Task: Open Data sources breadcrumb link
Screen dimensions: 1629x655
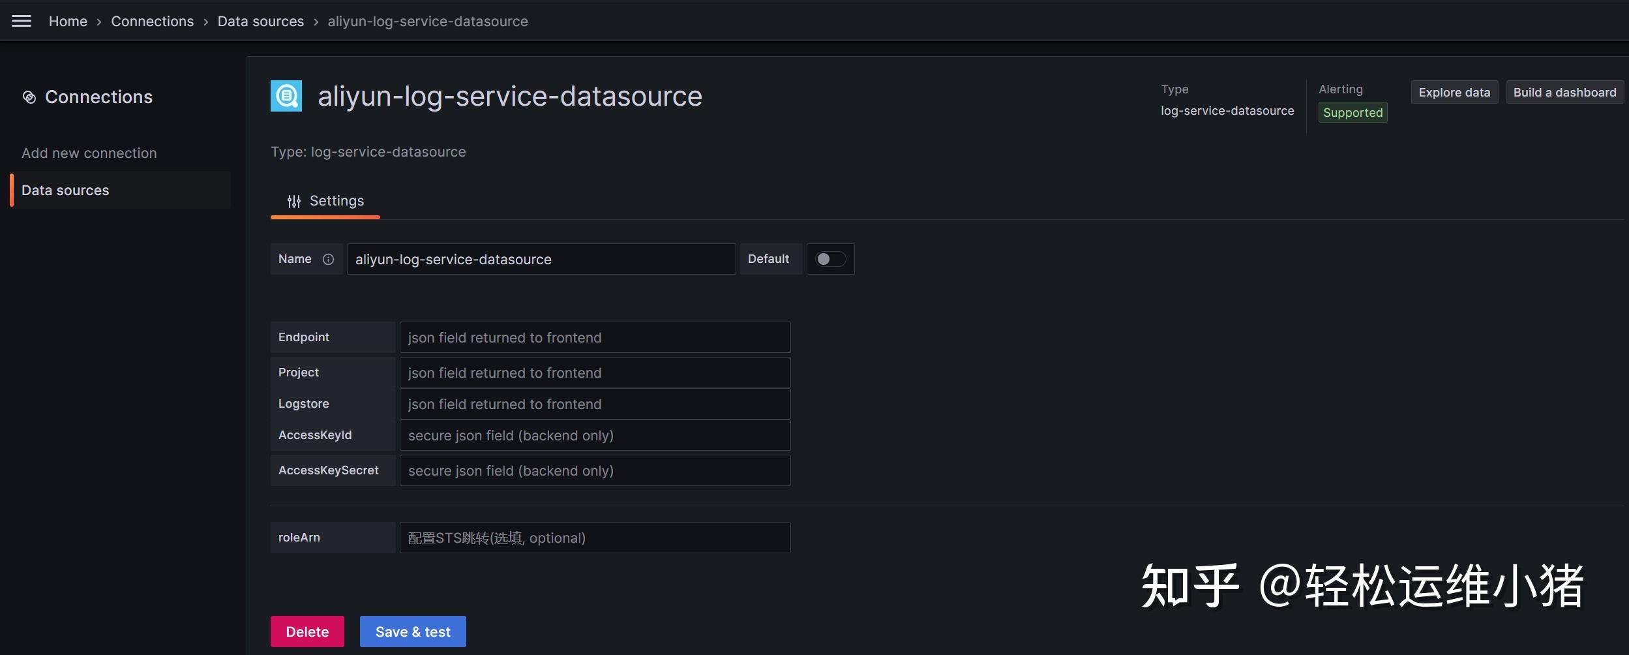Action: [x=260, y=21]
